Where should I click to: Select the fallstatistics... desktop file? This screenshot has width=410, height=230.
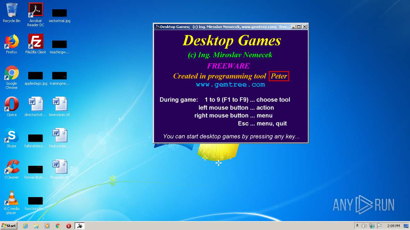pyautogui.click(x=36, y=141)
